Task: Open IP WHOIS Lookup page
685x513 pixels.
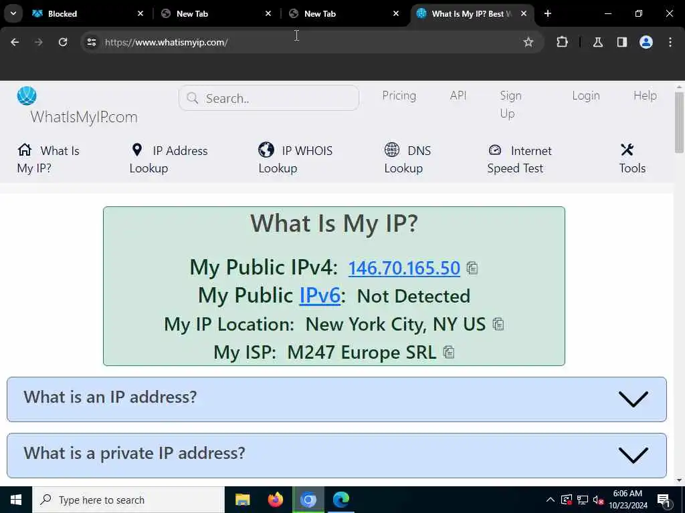Action: point(295,159)
